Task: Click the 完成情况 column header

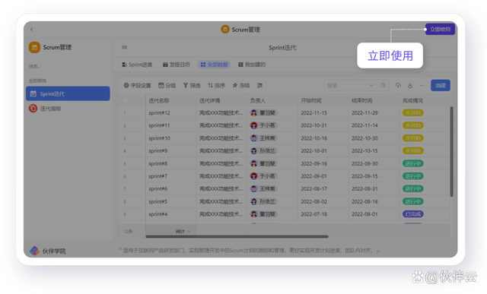Action: (x=412, y=100)
